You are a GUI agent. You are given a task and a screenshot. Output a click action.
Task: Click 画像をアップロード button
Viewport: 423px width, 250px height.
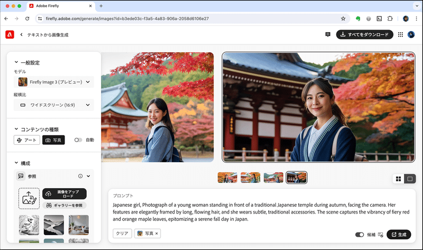65,193
